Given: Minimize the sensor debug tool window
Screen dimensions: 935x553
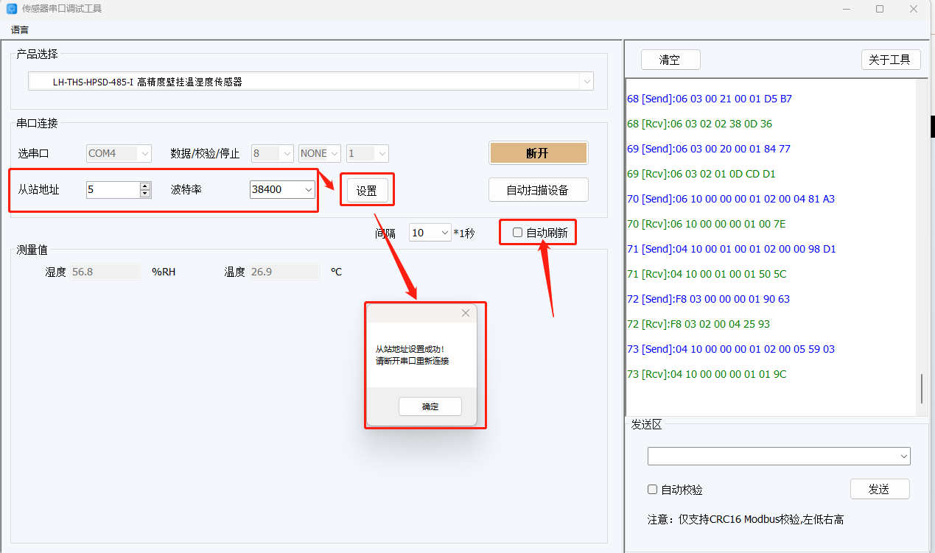Looking at the screenshot, I should coord(845,9).
